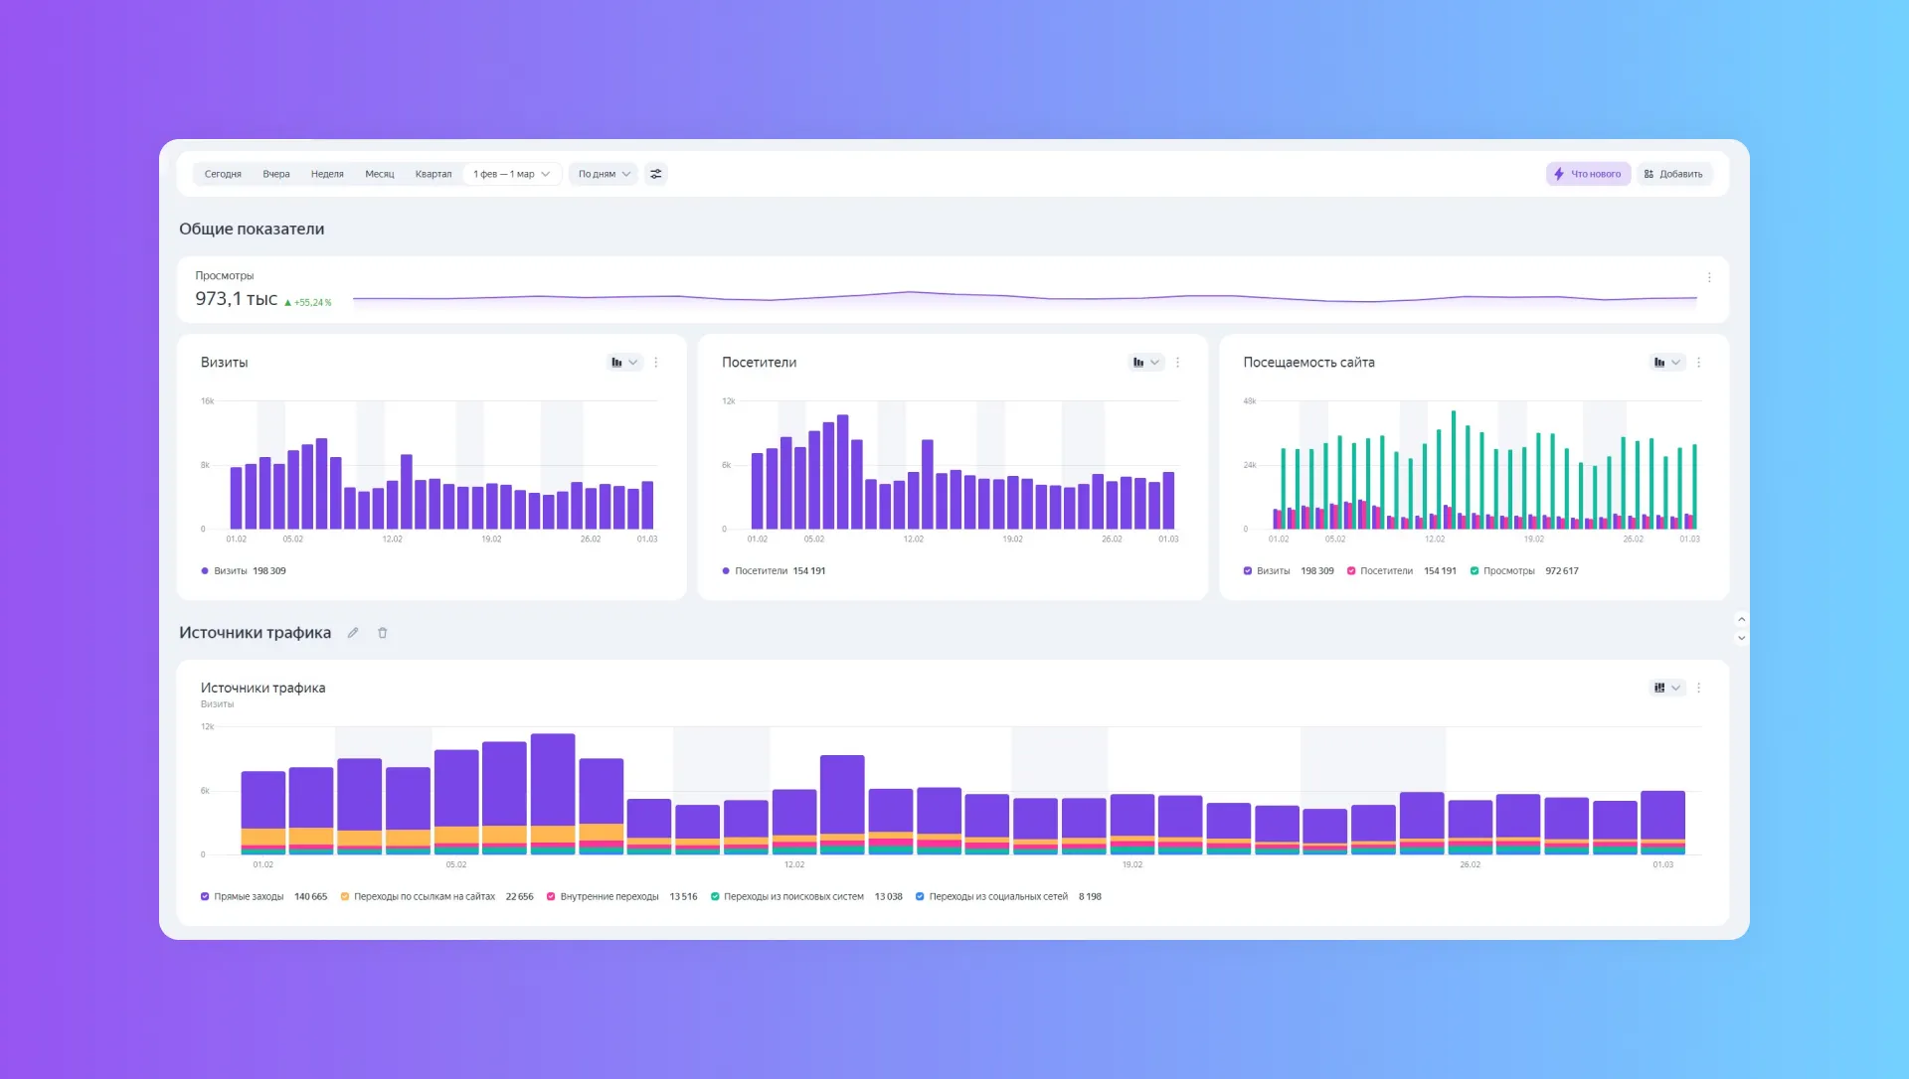Viewport: 1909px width, 1079px height.
Task: Click the Добавить widget button
Action: [1673, 174]
